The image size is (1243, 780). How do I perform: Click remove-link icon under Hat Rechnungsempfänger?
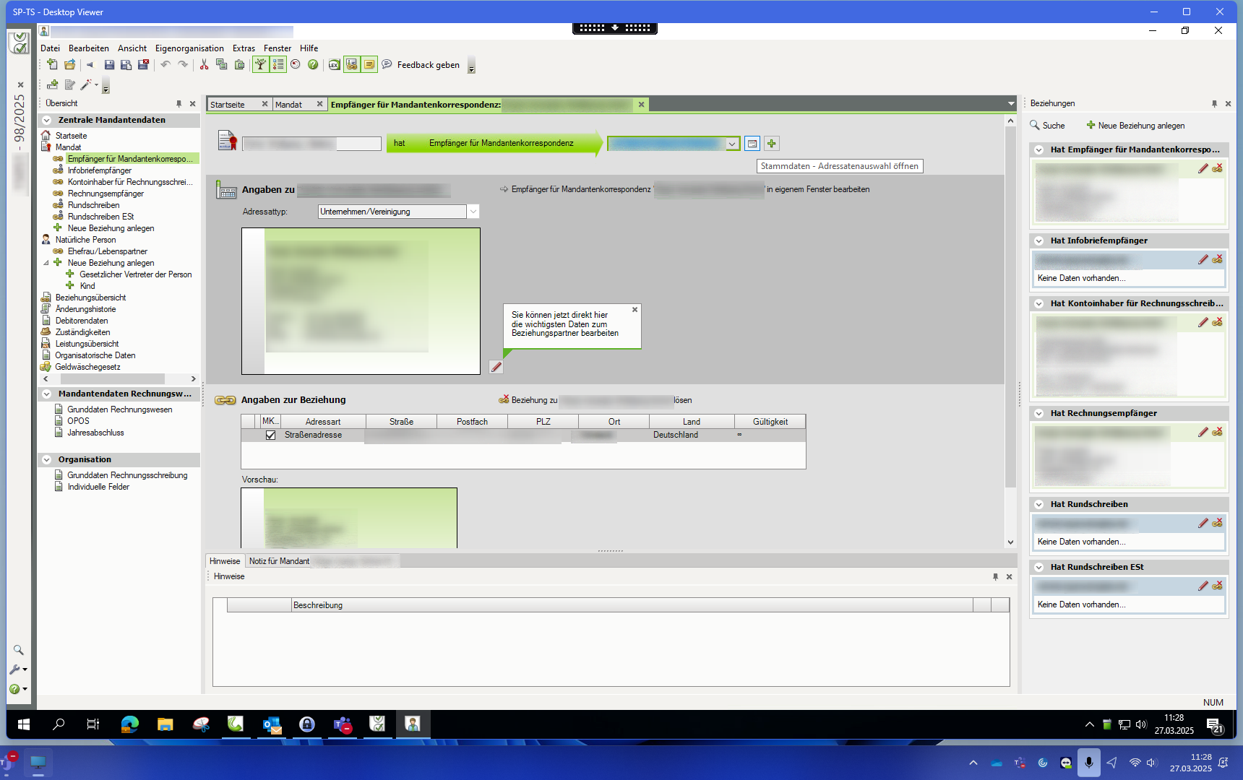(1218, 432)
